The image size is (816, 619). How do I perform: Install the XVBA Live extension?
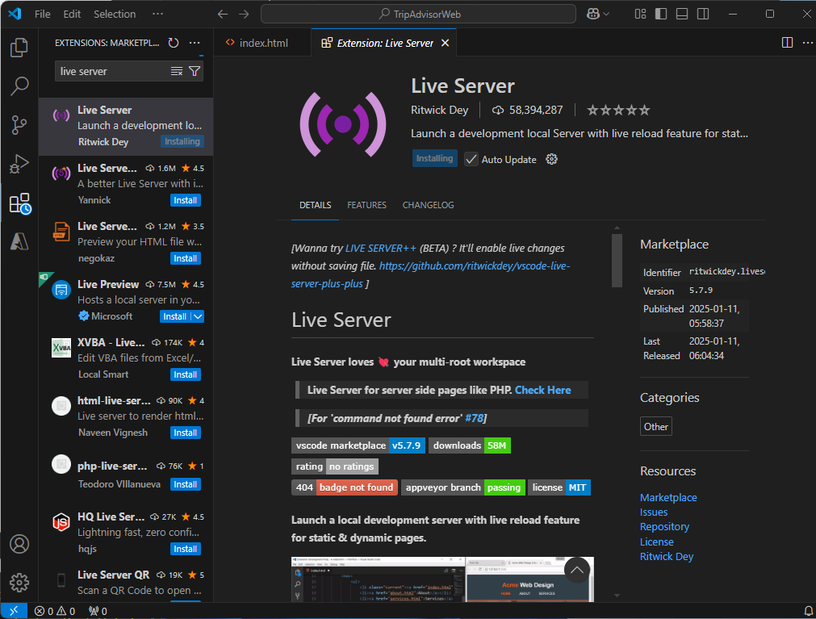(186, 374)
